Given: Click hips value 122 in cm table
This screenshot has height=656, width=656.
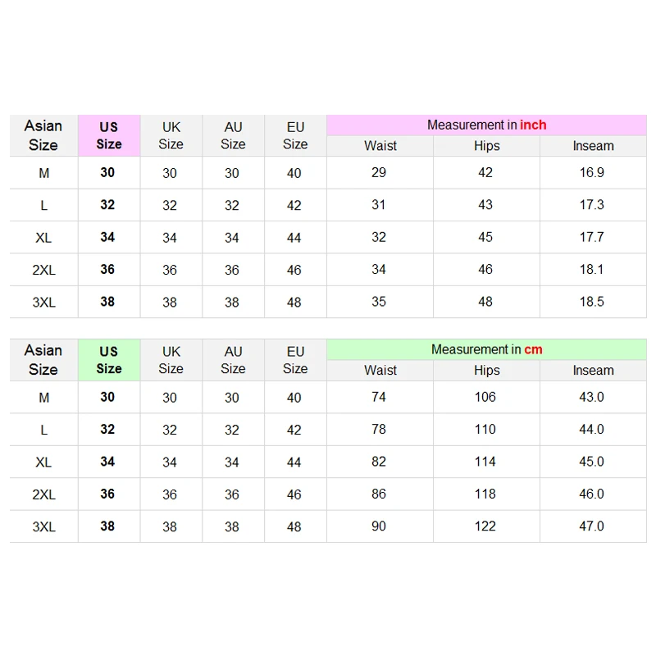Looking at the screenshot, I should 485,526.
